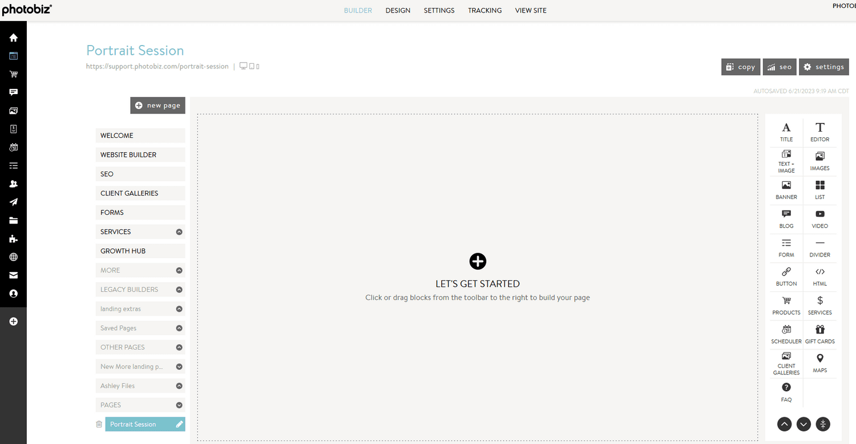Insert an HTML code block
Screen dimensions: 856x444
[819, 276]
